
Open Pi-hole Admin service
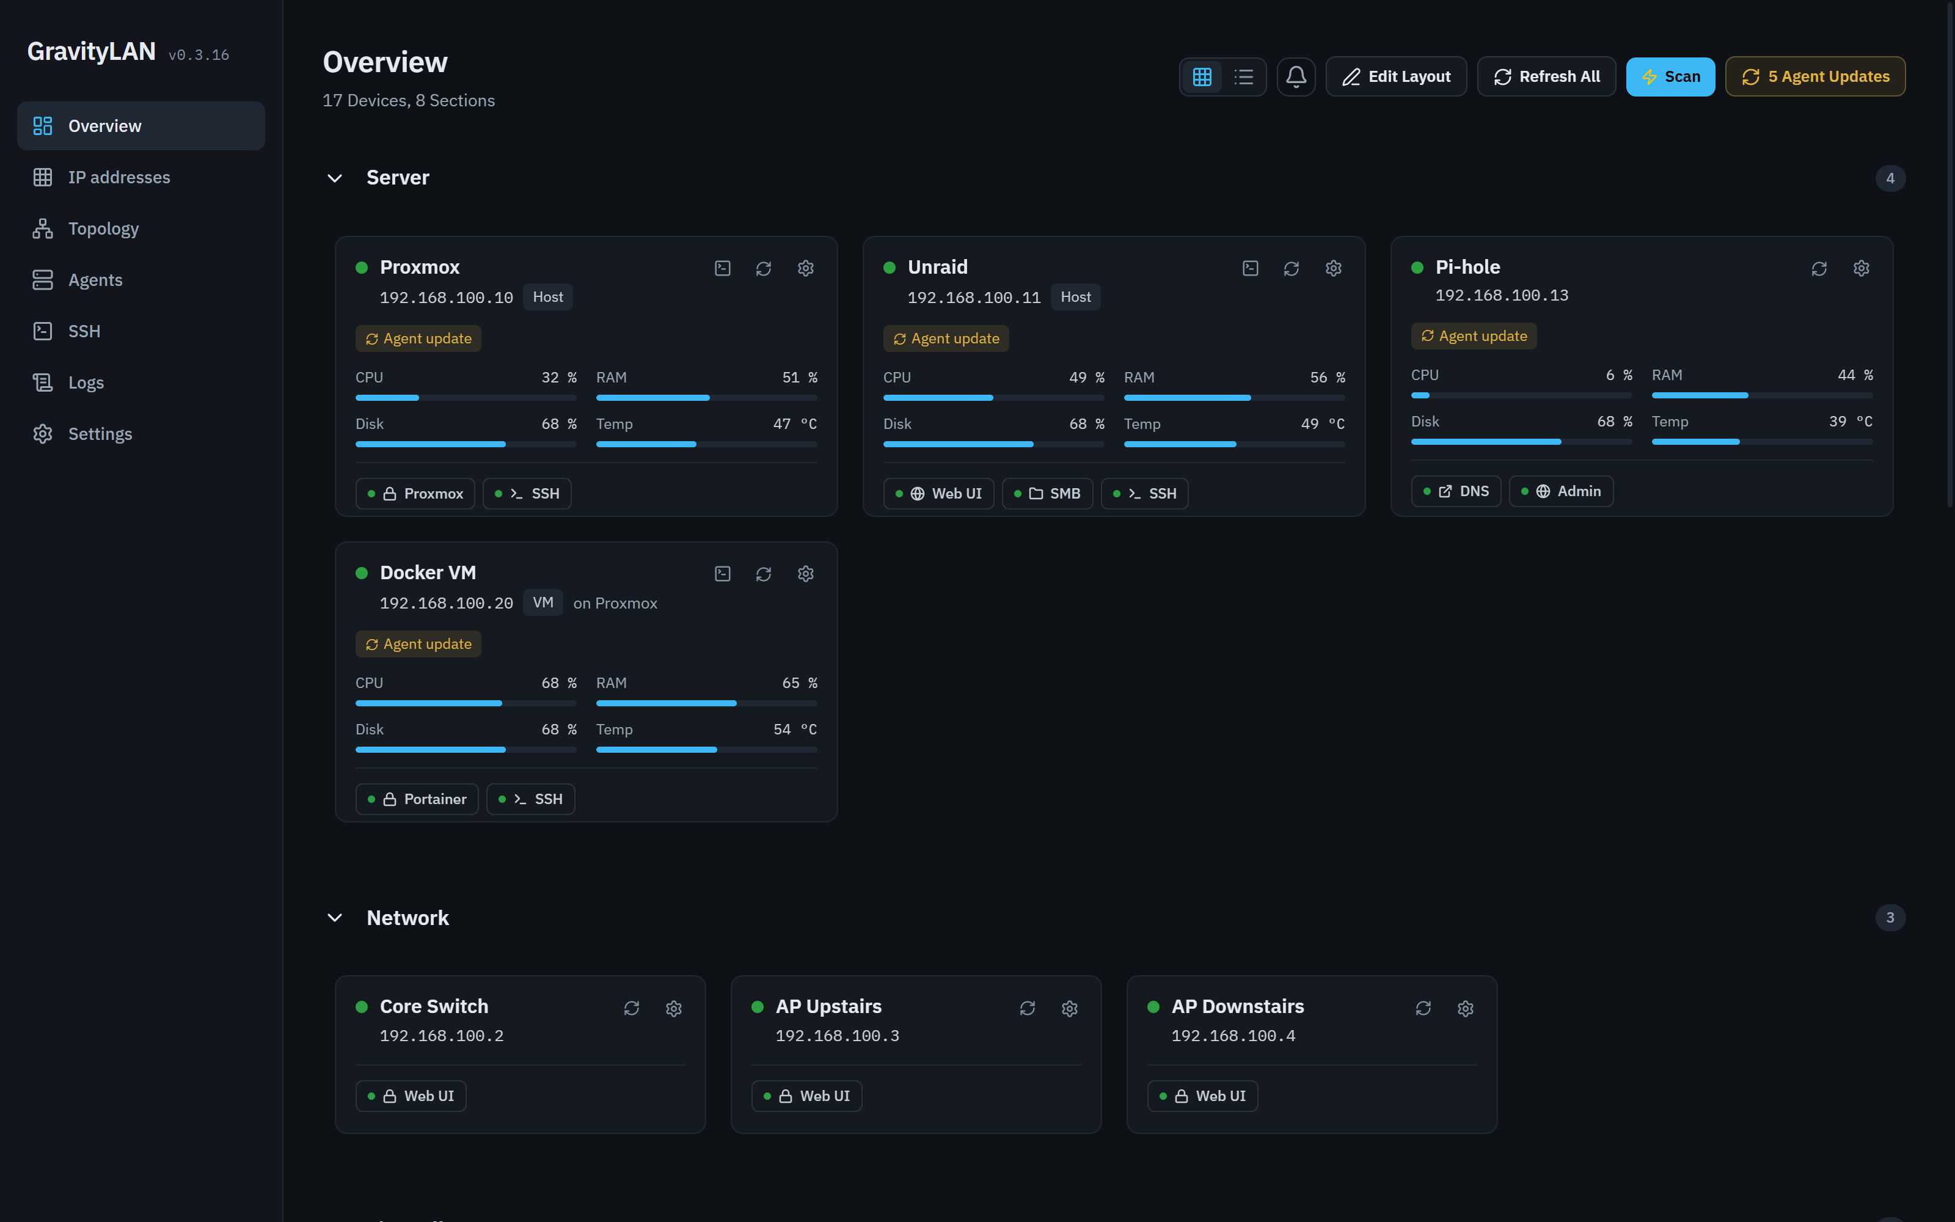coord(1561,491)
